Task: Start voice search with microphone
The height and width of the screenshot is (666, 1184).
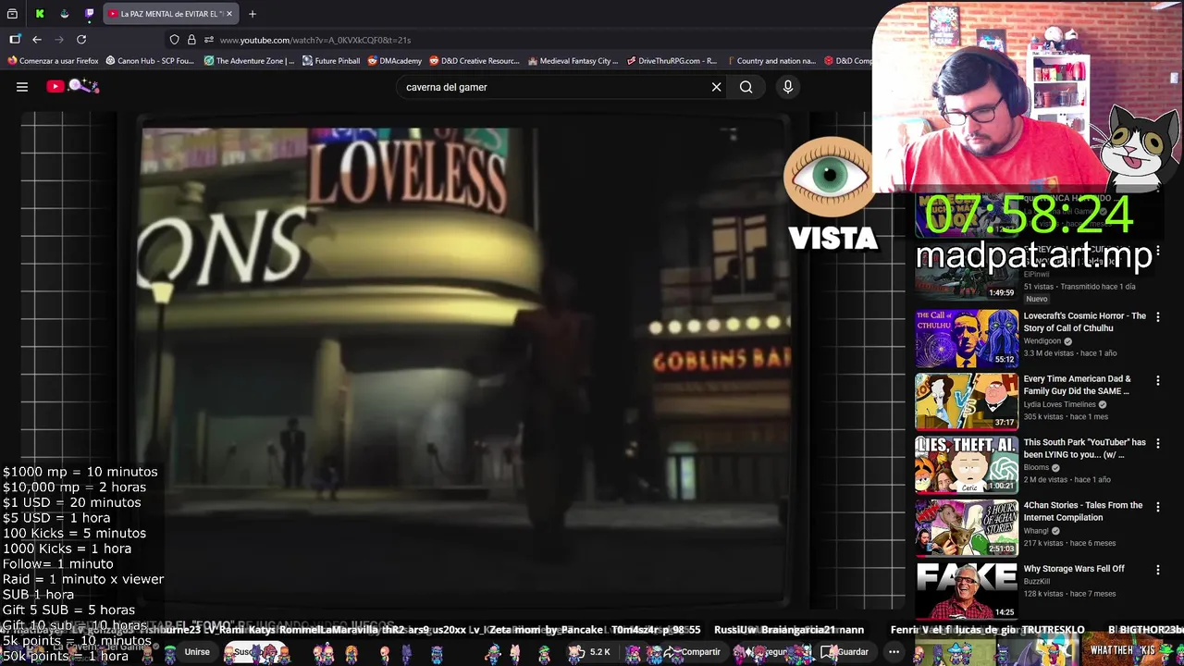Action: coord(788,87)
